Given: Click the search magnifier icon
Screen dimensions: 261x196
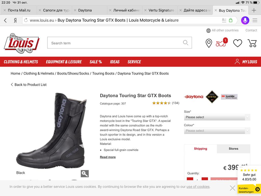Looking at the screenshot, I should pos(186,43).
